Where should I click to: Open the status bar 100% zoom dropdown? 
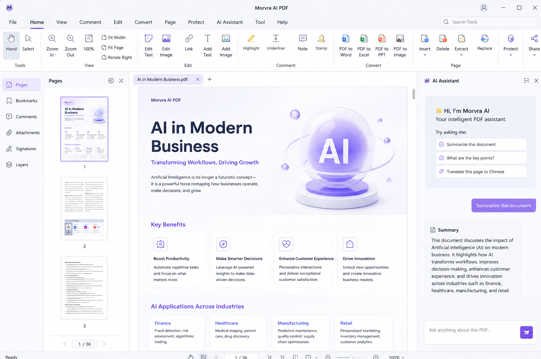coord(403,357)
